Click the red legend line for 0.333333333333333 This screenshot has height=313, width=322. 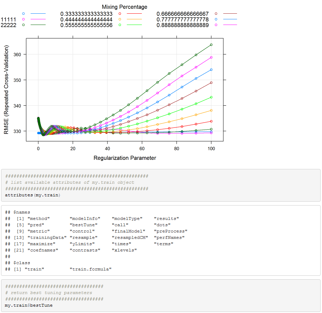tap(134, 14)
